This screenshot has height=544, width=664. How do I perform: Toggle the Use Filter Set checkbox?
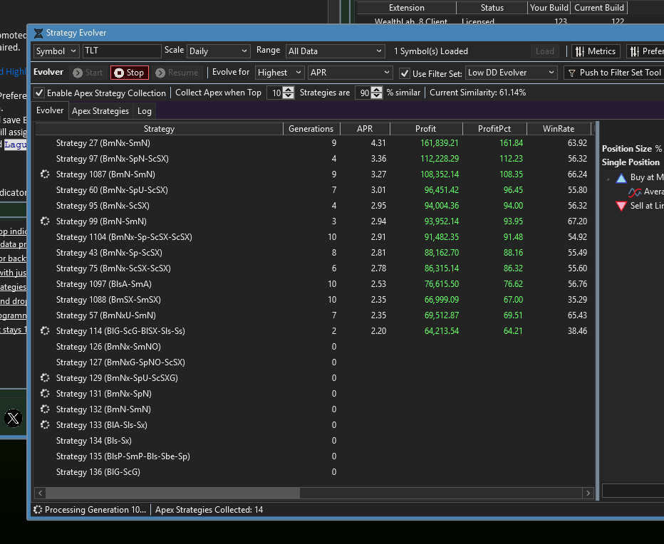[405, 73]
